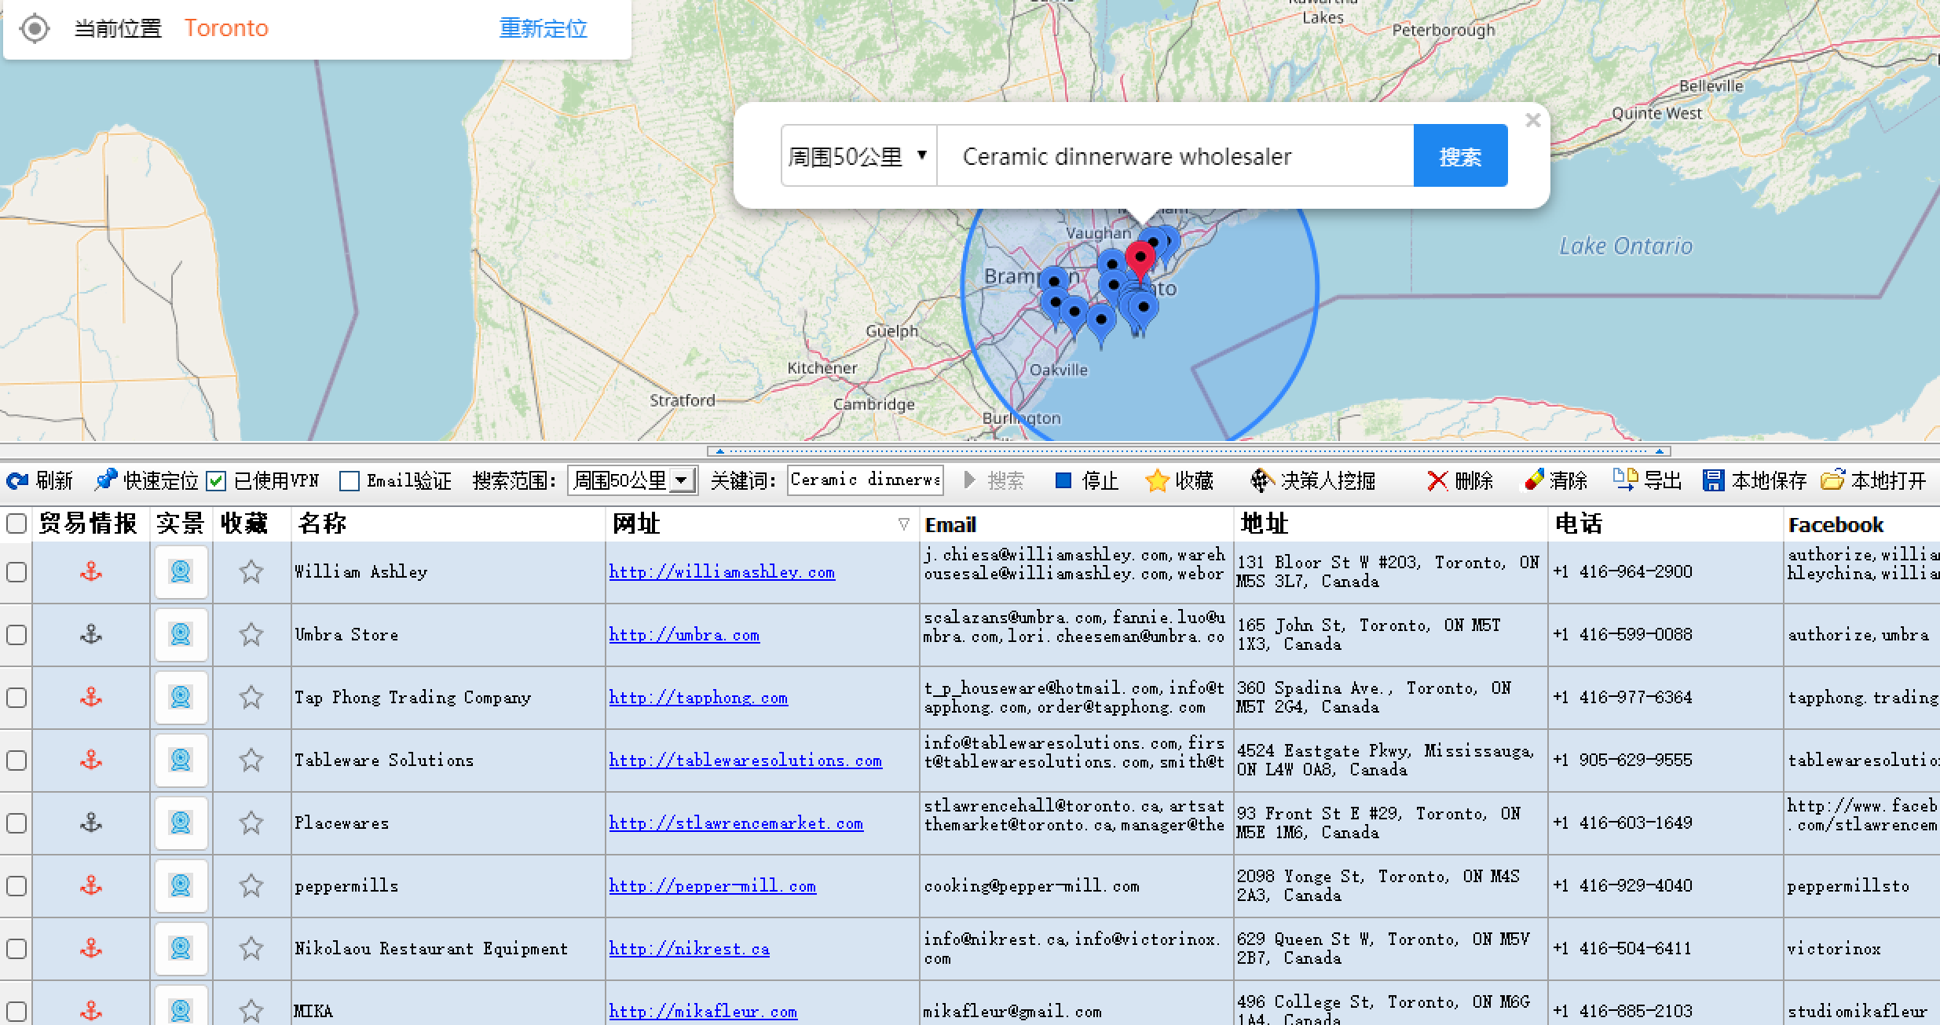Click Toronto location text
The image size is (1940, 1025).
226,28
